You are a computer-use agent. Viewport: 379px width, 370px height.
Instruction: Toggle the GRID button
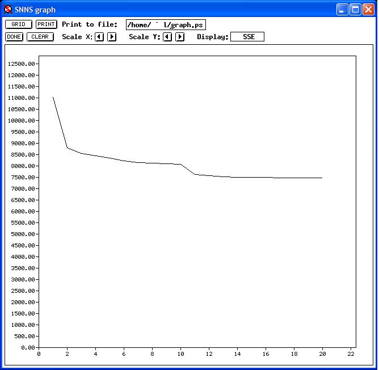click(19, 24)
